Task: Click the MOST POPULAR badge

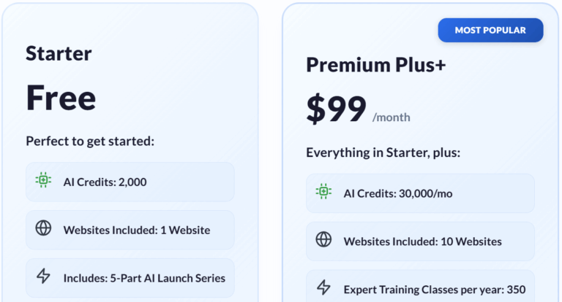Action: tap(490, 31)
